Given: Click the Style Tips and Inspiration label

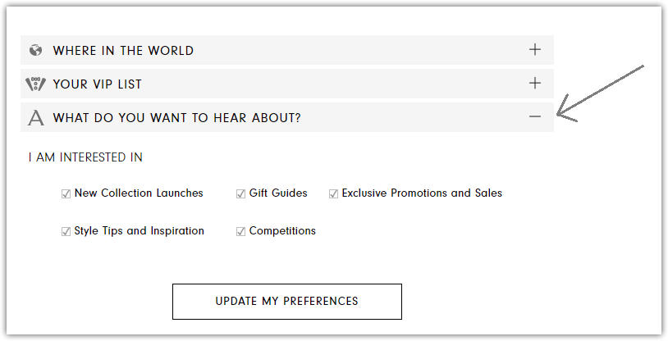Looking at the screenshot, I should point(139,231).
